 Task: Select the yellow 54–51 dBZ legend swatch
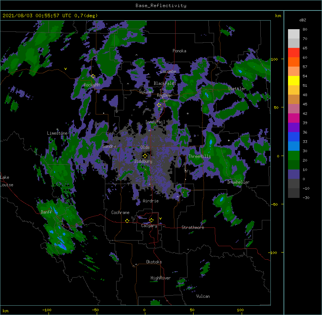(294, 80)
